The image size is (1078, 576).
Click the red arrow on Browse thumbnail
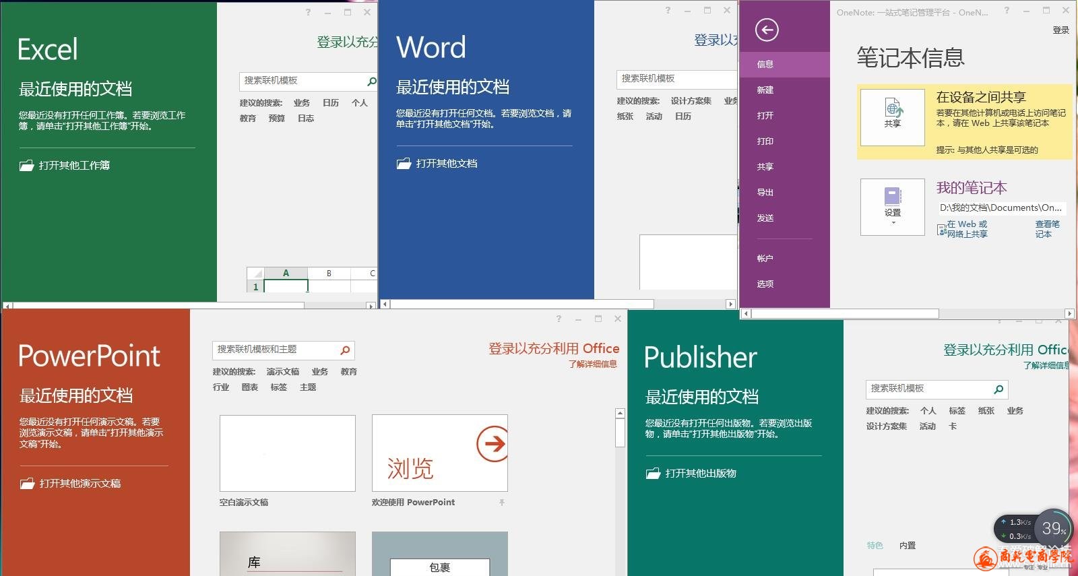click(493, 443)
